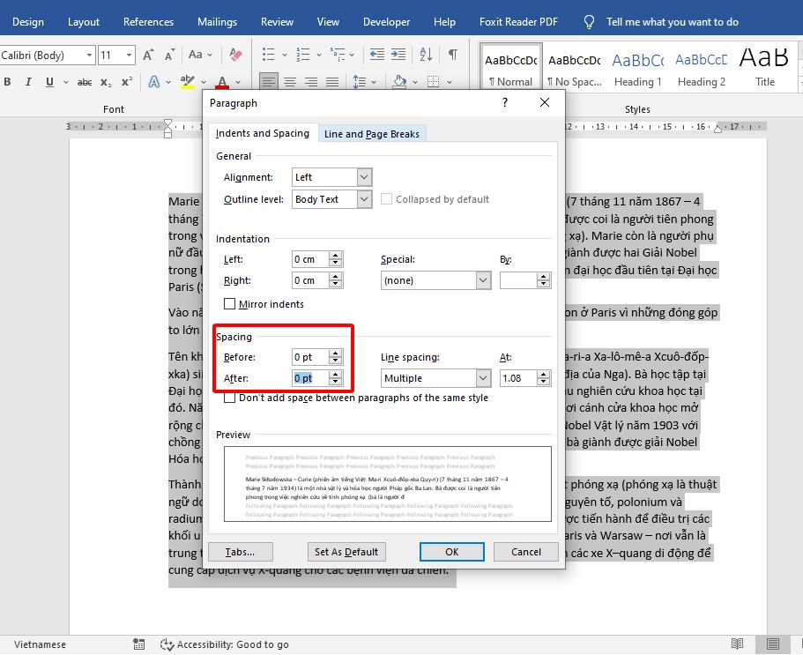This screenshot has width=803, height=655.
Task: Open the Review ribbon tab
Action: click(x=277, y=21)
